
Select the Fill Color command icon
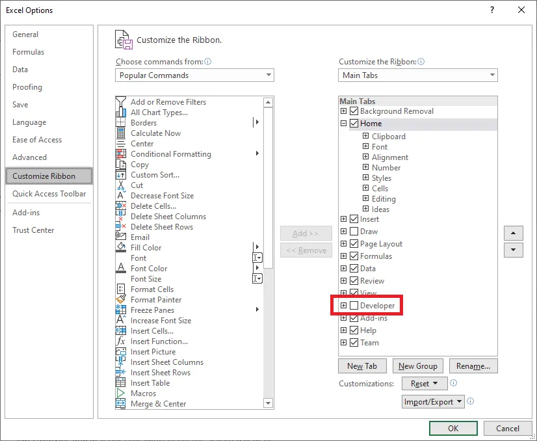click(x=122, y=248)
